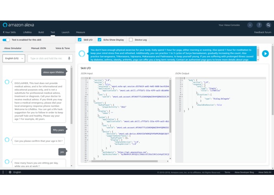Click the response text scroll down arrow

coord(258,60)
